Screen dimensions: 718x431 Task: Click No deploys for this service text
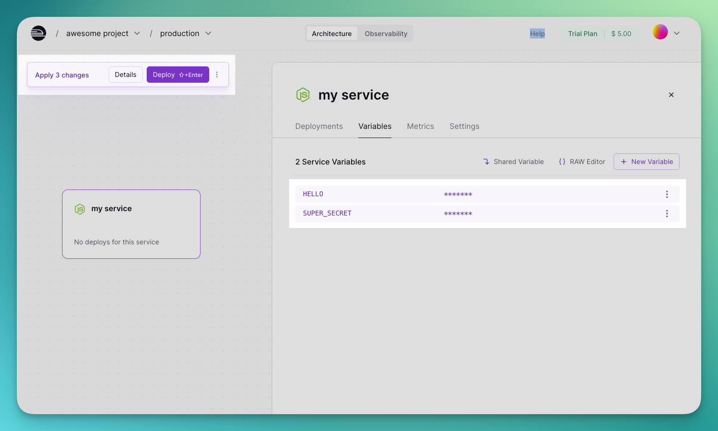pos(116,242)
